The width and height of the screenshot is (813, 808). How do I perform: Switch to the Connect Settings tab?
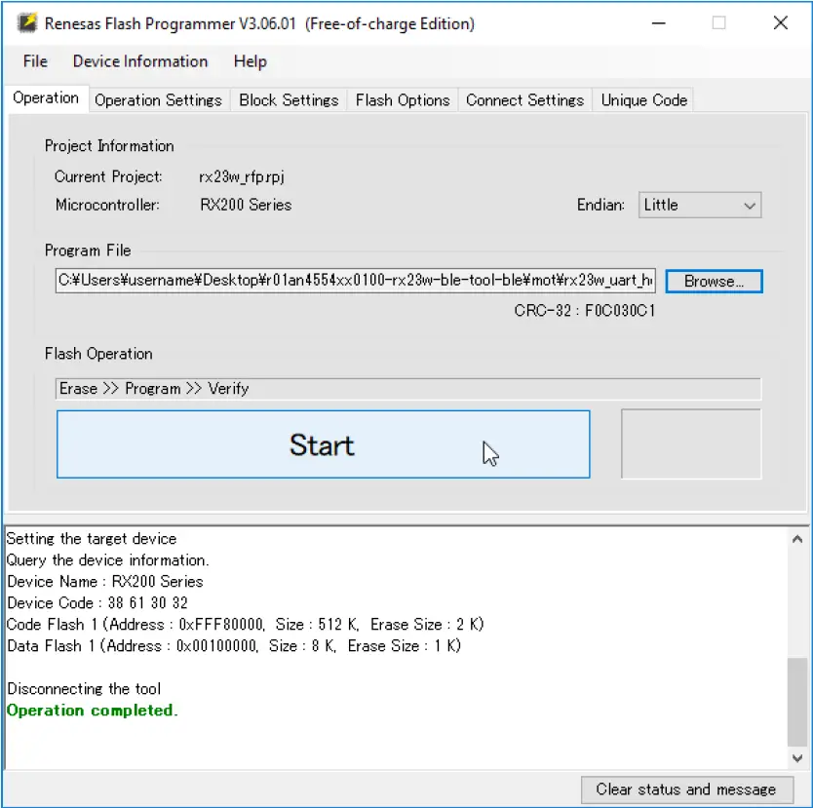tap(524, 99)
